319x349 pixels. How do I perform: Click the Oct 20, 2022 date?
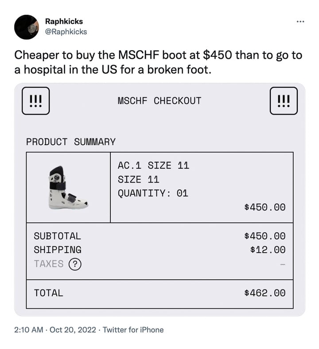[73, 329]
